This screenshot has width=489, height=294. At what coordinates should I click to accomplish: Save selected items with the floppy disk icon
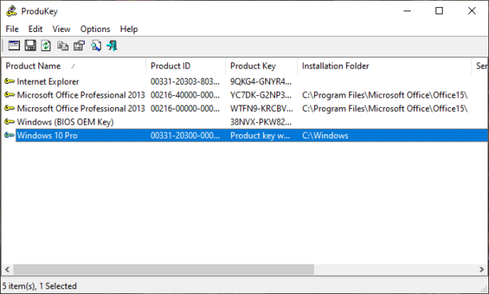tap(30, 46)
